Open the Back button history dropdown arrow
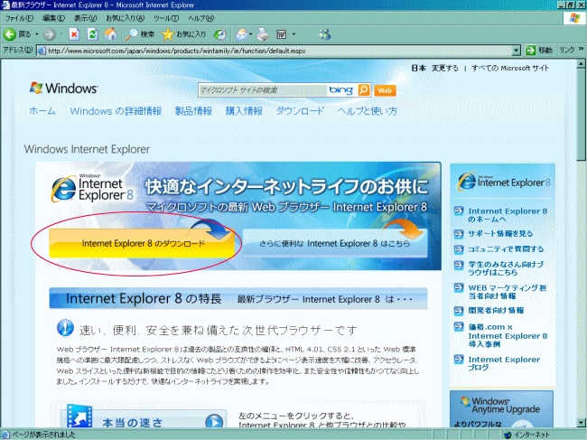The image size is (587, 440). pyautogui.click(x=37, y=34)
